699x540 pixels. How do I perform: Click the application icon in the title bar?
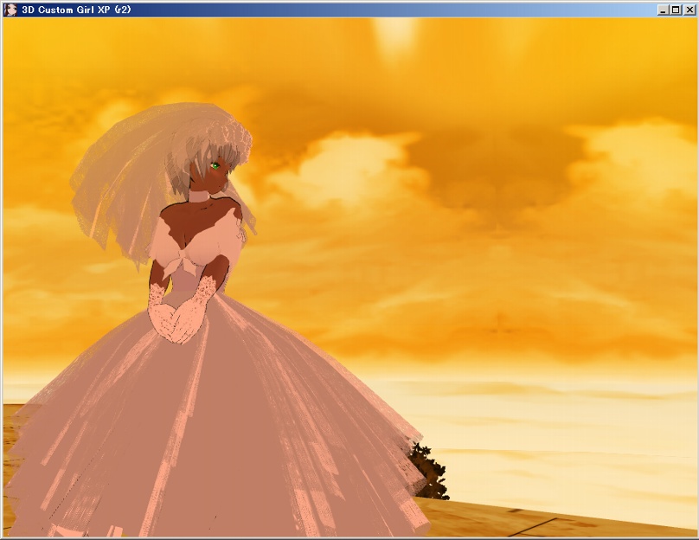(10, 9)
